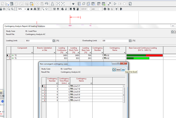Refresh the Loading Limit value
176x118 pixels.
point(54,41)
